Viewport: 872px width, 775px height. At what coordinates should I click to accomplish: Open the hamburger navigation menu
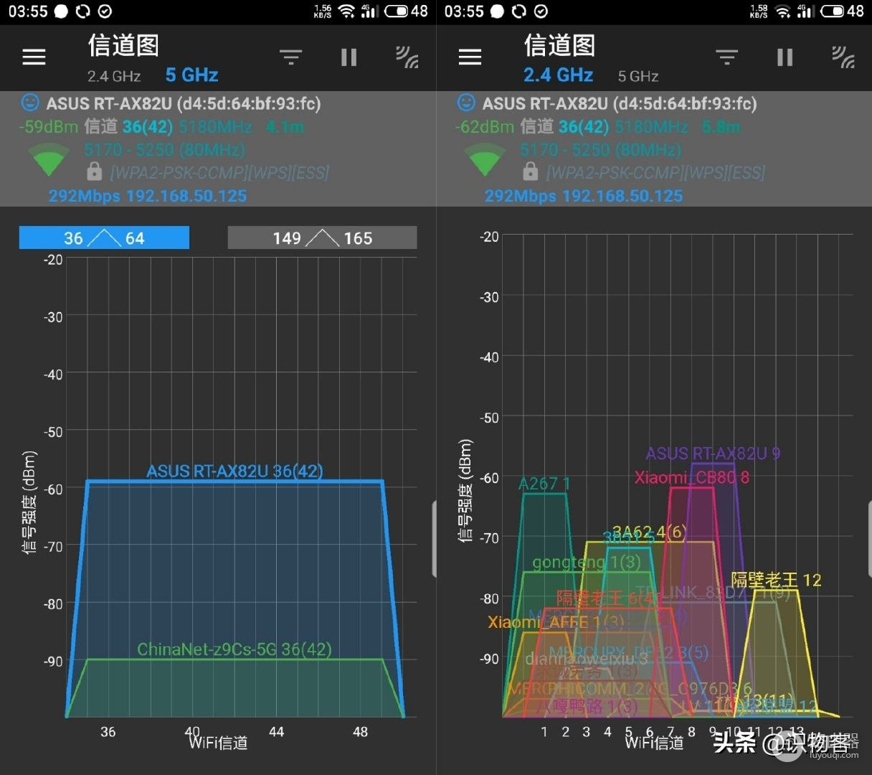(x=33, y=57)
